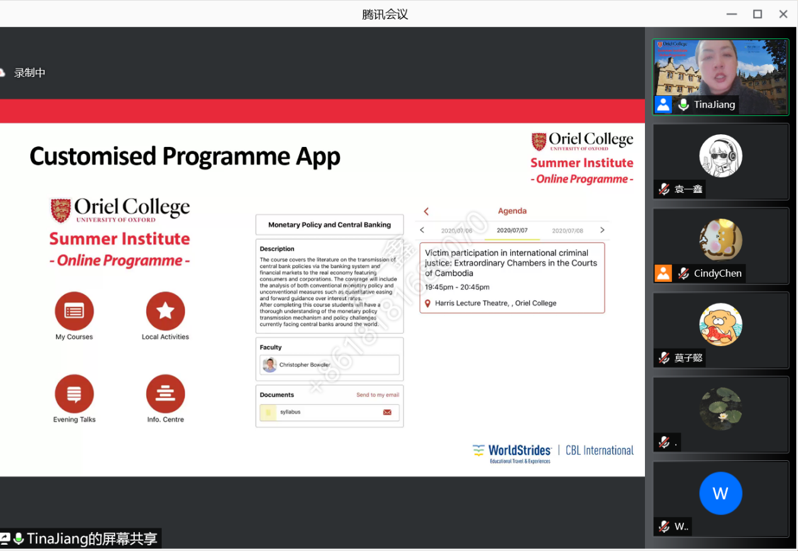
Task: Click the syllabus email envelope icon
Action: (x=387, y=412)
